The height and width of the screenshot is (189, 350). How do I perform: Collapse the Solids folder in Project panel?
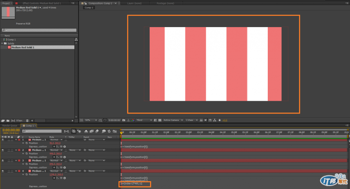point(2,43)
